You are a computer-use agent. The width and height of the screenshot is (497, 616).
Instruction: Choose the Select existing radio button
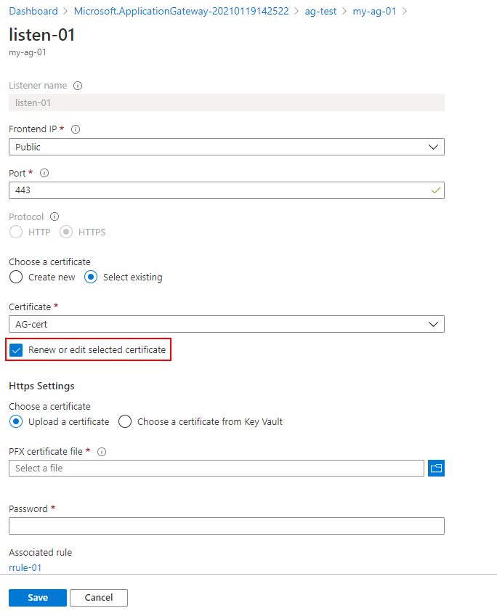pyautogui.click(x=92, y=277)
